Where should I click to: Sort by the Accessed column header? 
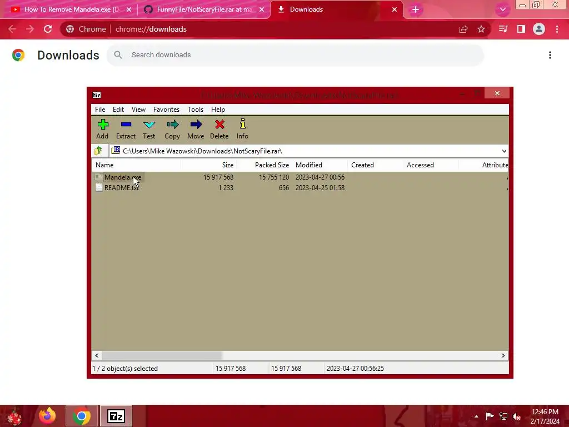pyautogui.click(x=431, y=165)
